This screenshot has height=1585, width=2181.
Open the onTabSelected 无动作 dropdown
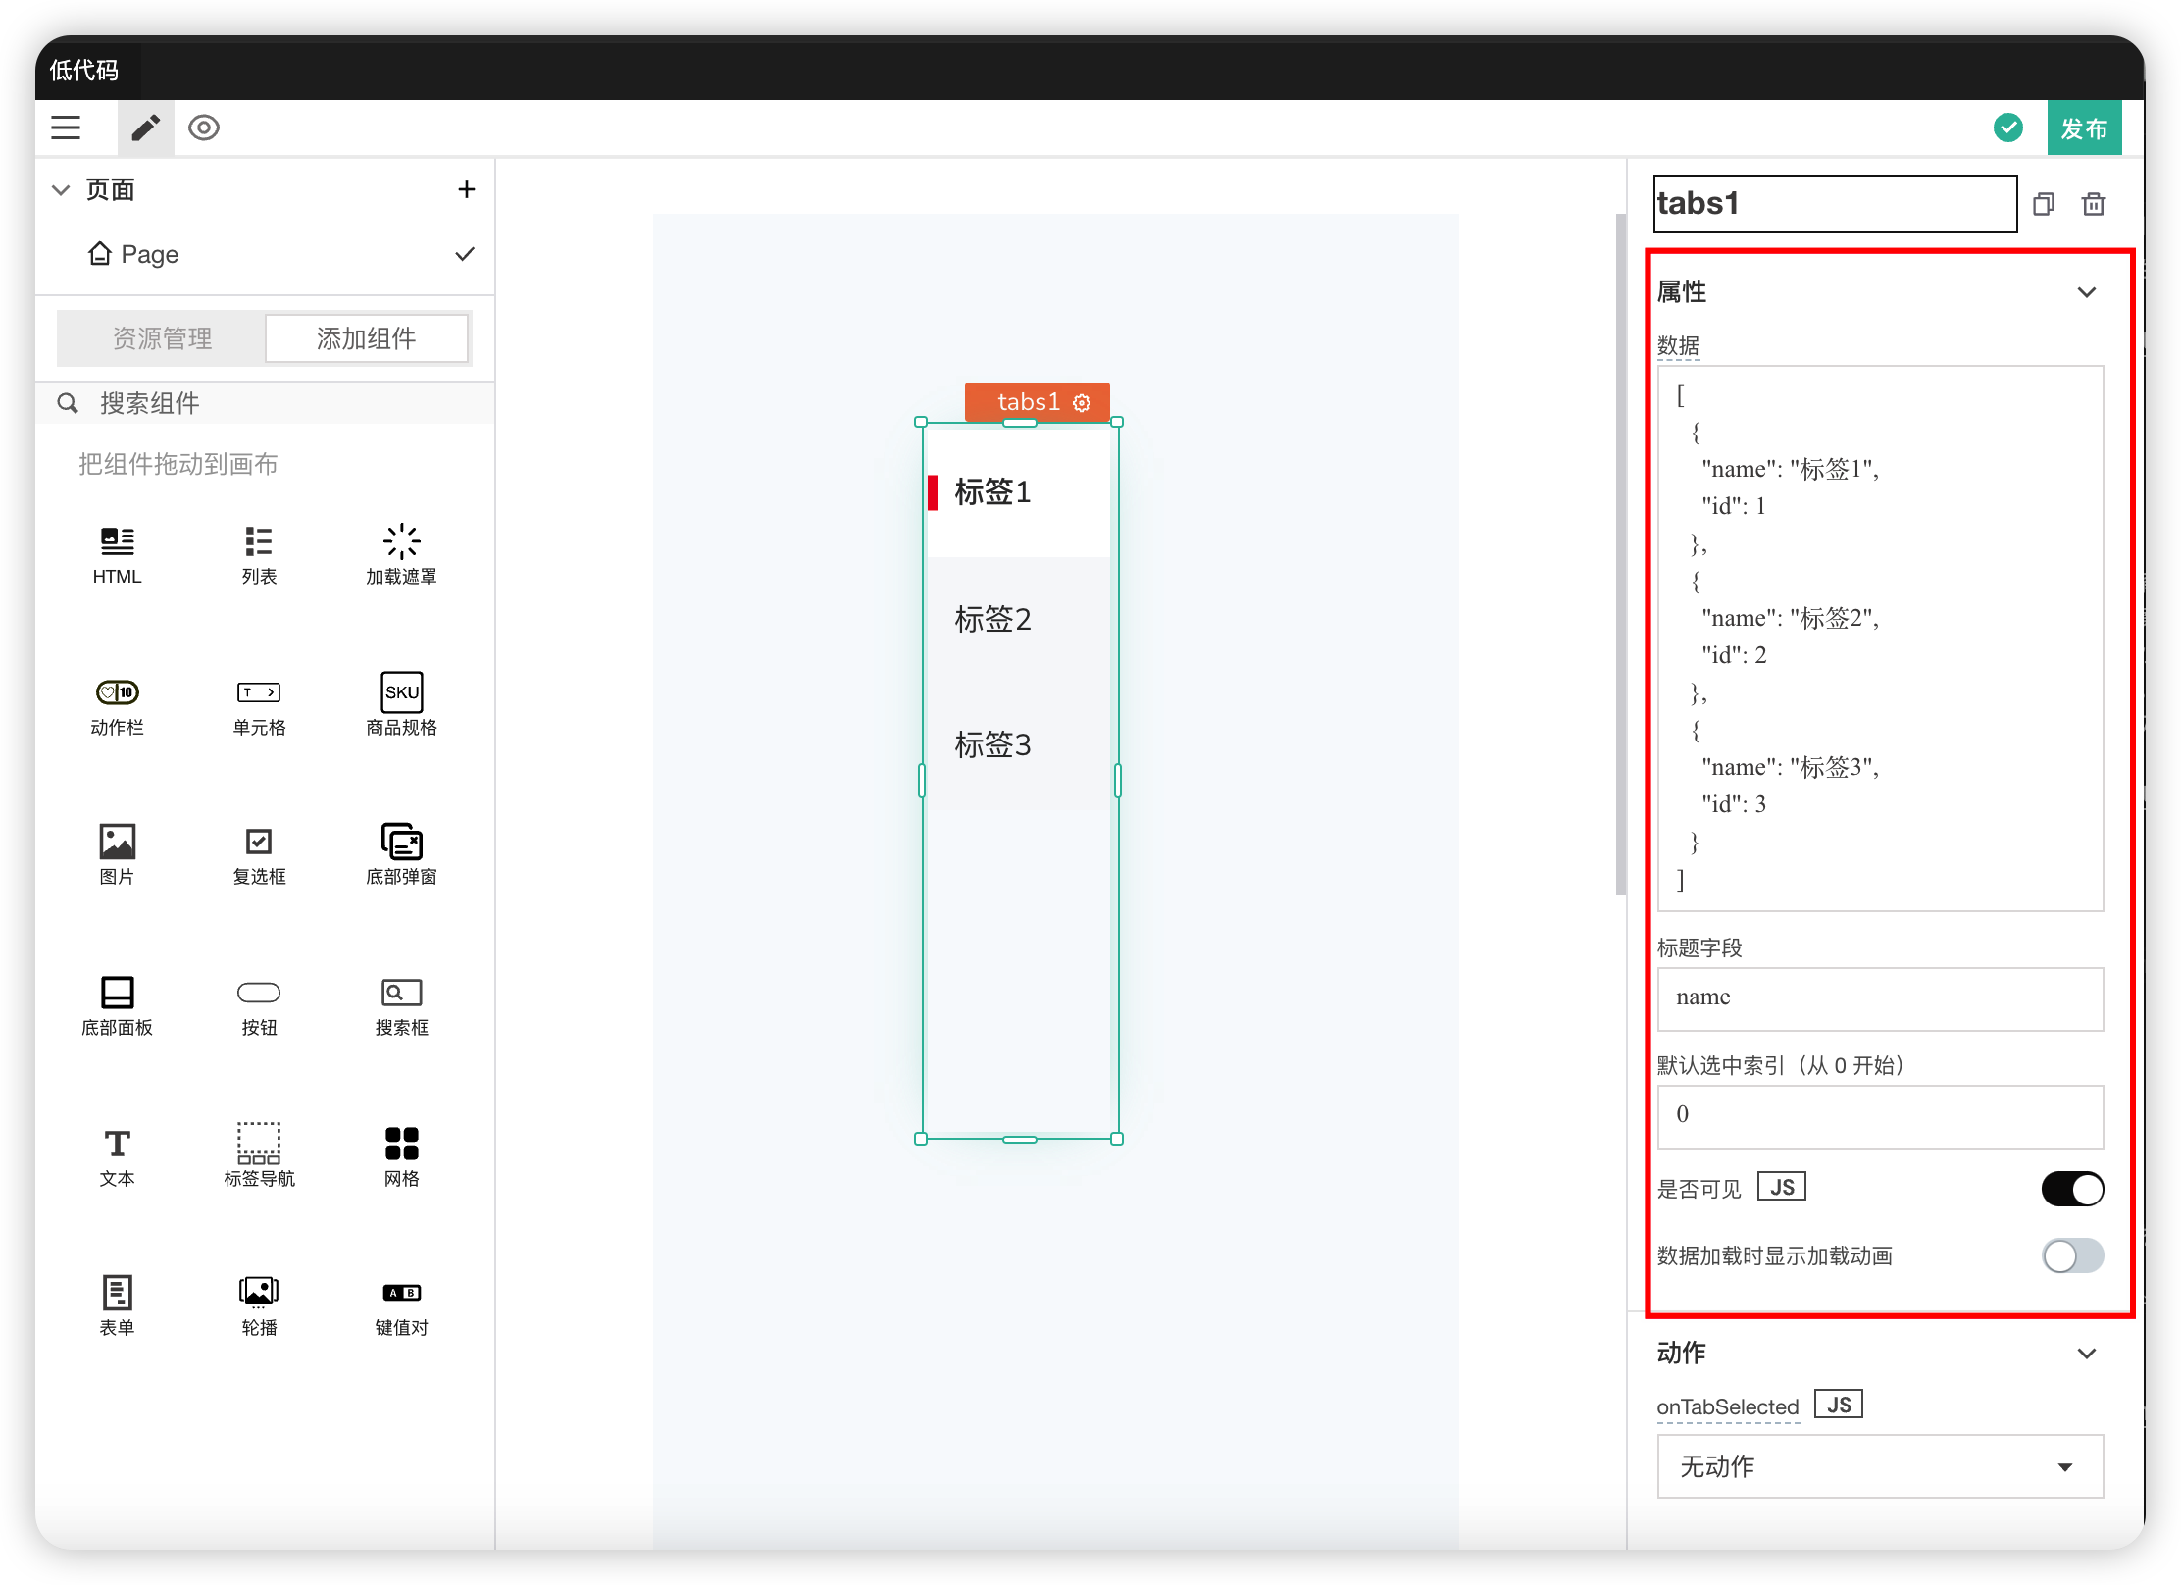[x=1879, y=1466]
